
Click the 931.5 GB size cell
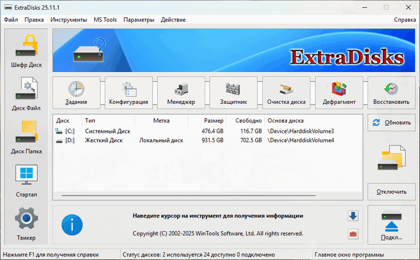(212, 140)
